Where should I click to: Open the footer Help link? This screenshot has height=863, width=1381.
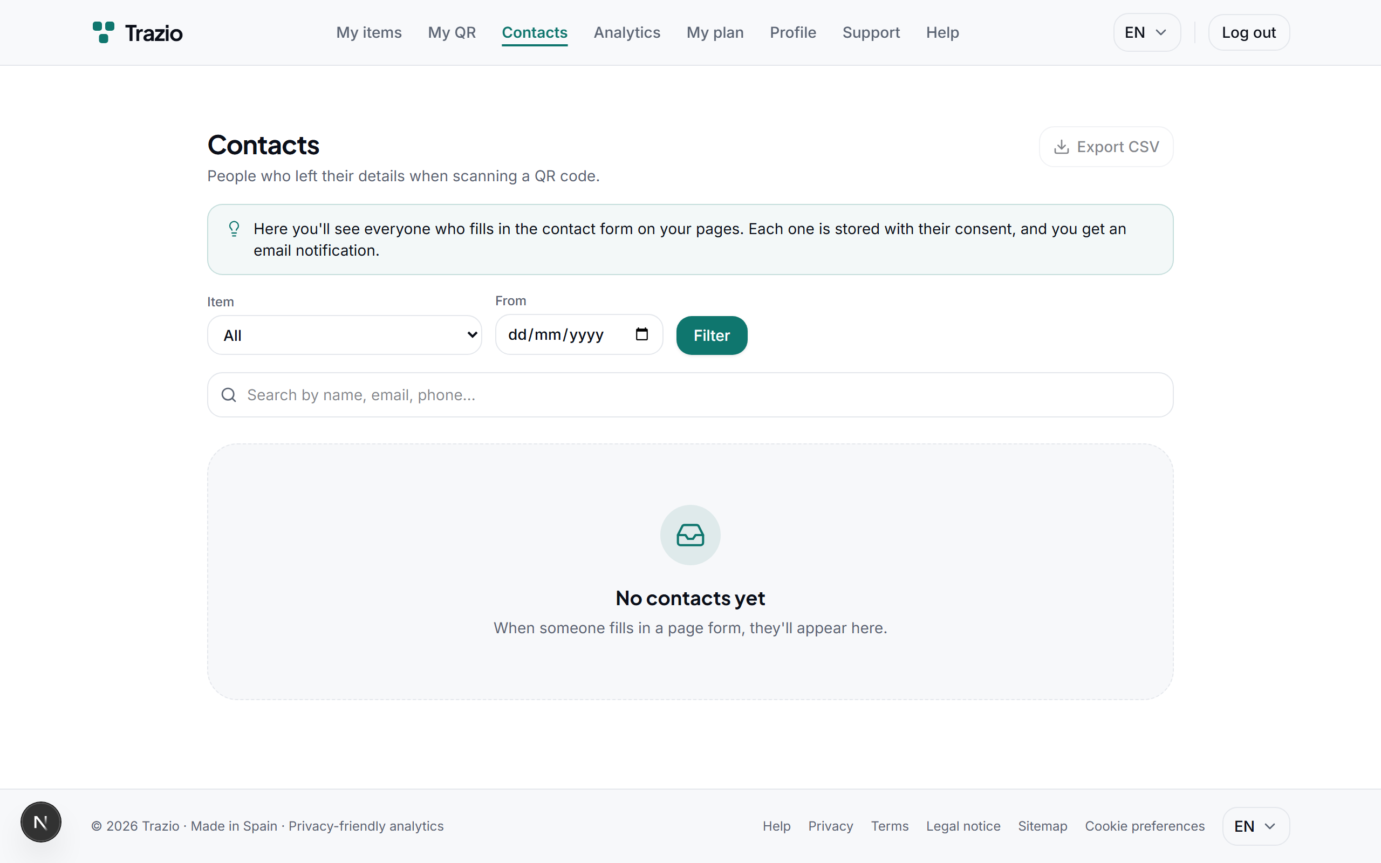[776, 826]
